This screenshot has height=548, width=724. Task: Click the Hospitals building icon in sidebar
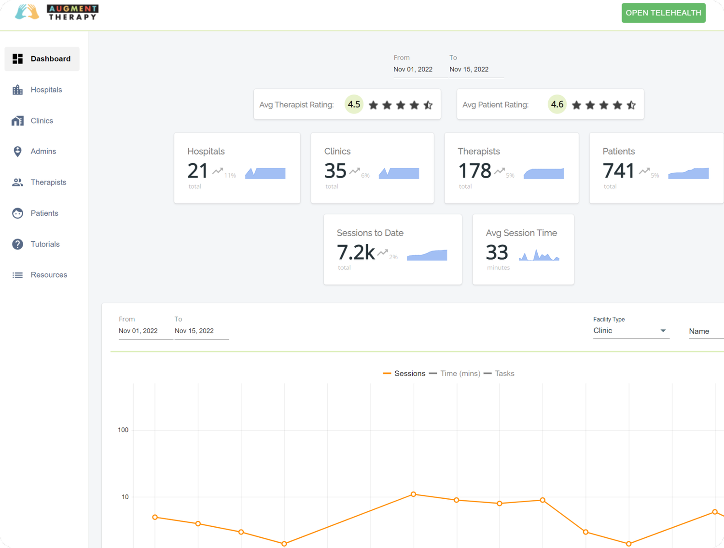pyautogui.click(x=18, y=89)
